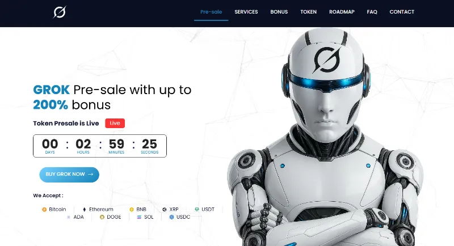Screen dimensions: 454x246
Task: Select TOKEN in navigation bar
Action: pos(308,12)
